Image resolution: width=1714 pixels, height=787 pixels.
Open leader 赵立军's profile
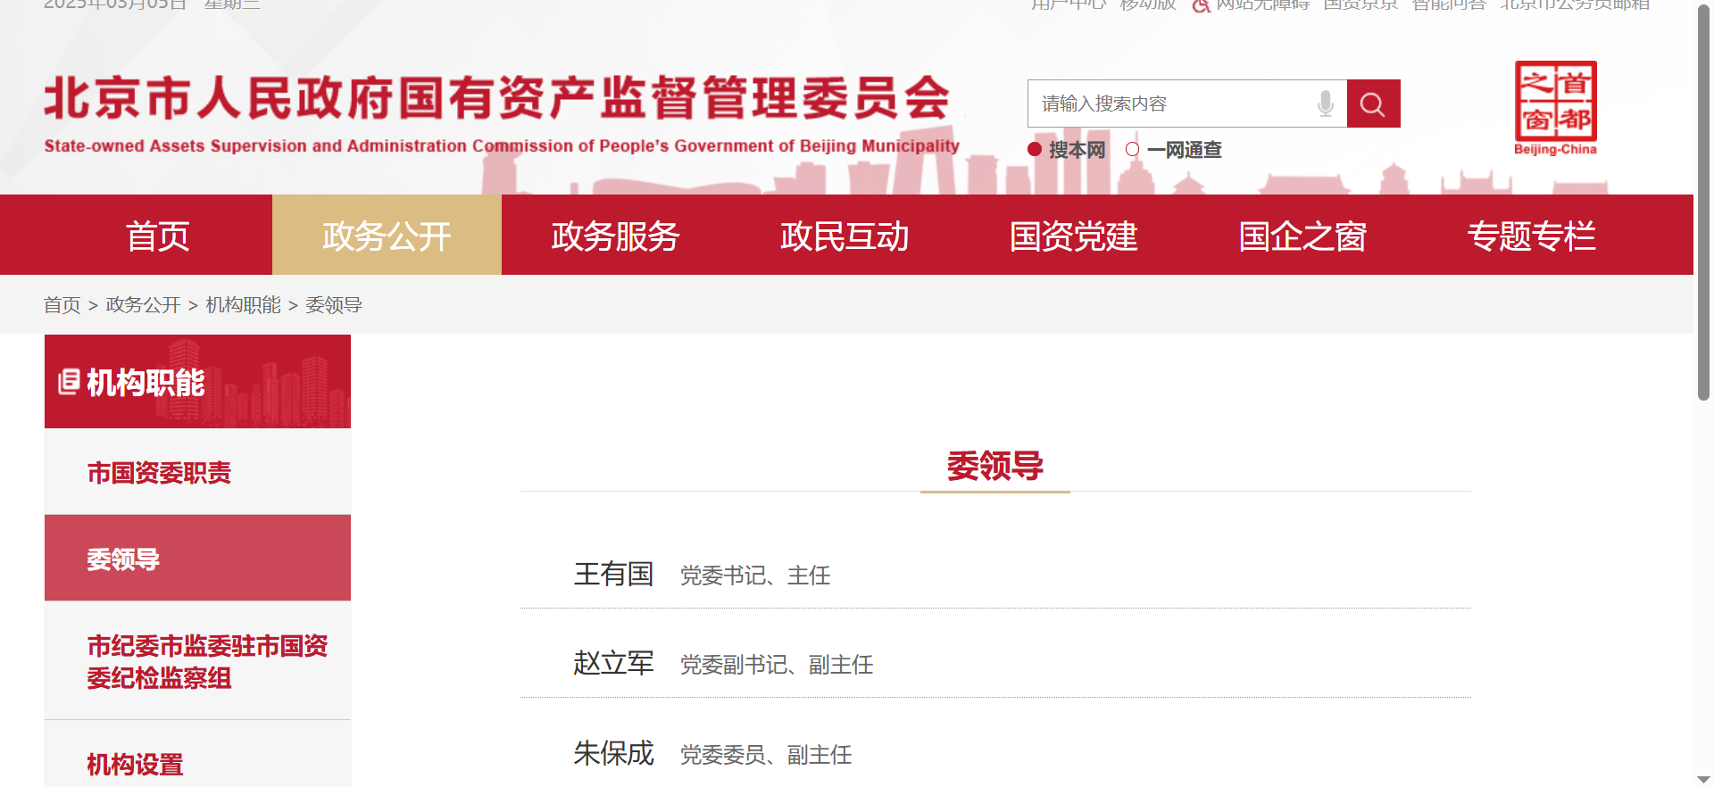pos(614,663)
